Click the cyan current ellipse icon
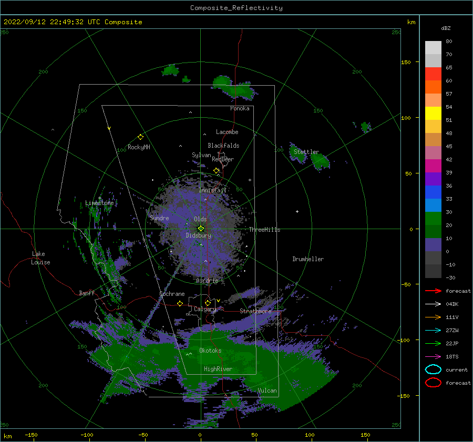This screenshot has width=473, height=442. [x=433, y=369]
